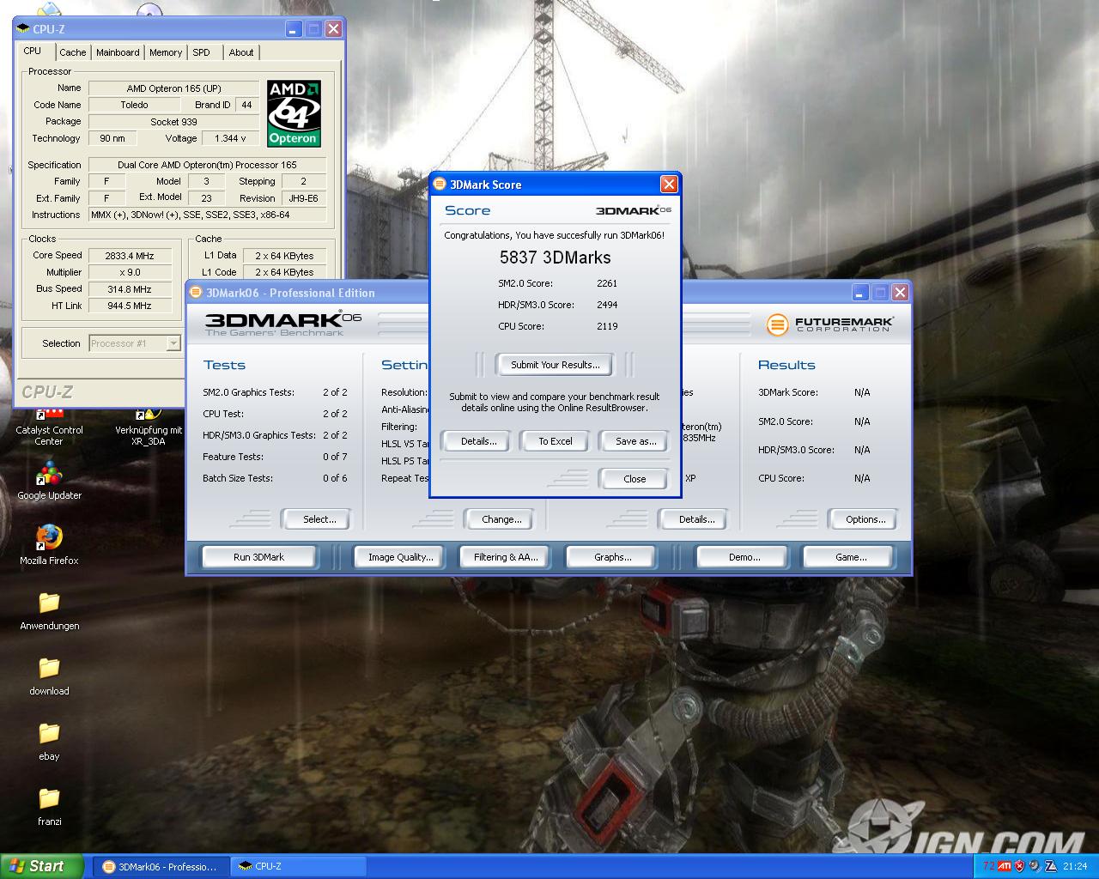Click Run 3DMark button
The image size is (1099, 879).
click(x=258, y=557)
